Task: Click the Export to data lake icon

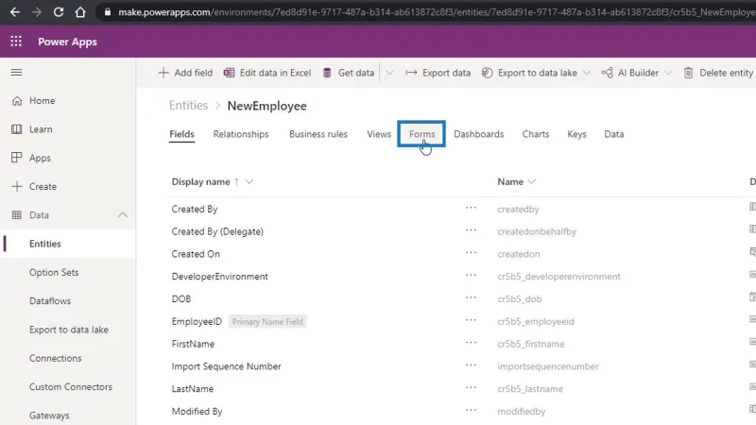Action: pos(487,73)
